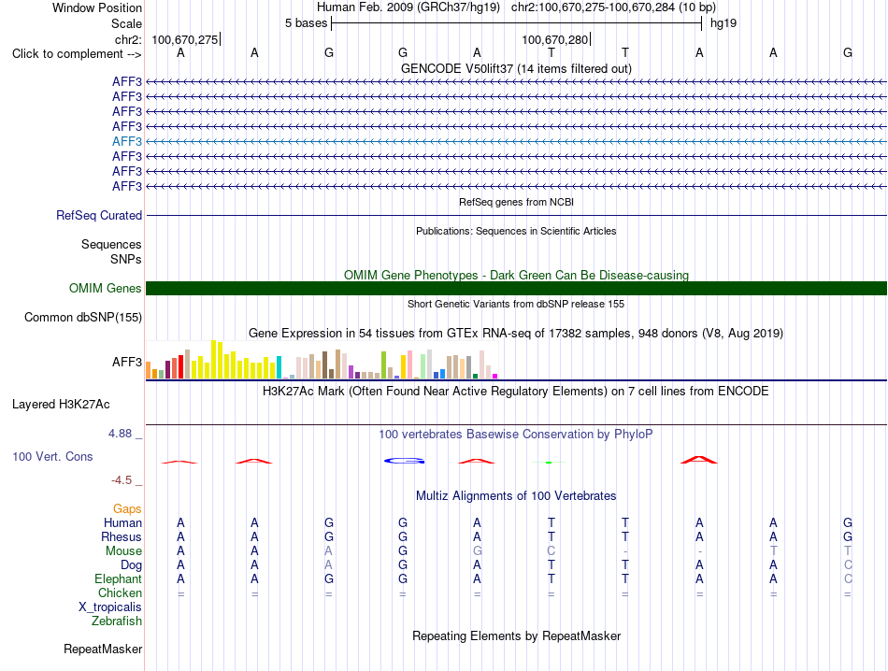The image size is (888, 671).
Task: Select the Mouse species alignment row label
Action: click(x=123, y=551)
